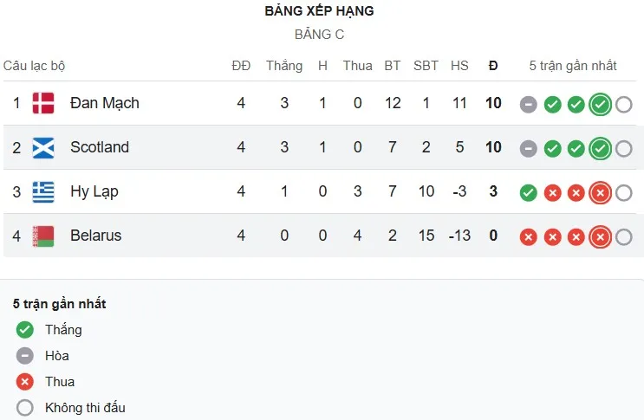The height and width of the screenshot is (420, 644).
Task: Open the Đan Mạch team link
Action: (105, 103)
